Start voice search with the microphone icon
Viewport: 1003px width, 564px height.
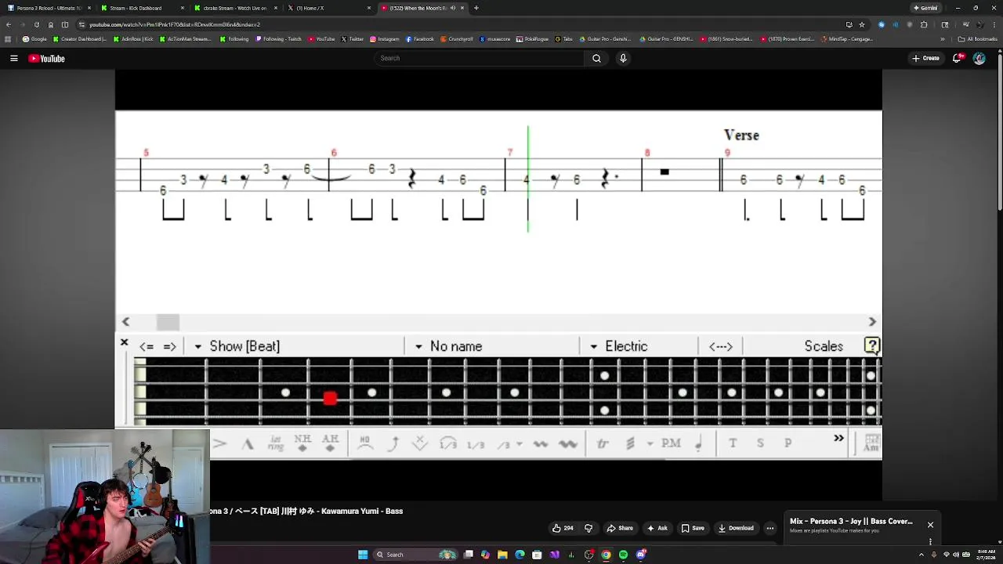623,58
